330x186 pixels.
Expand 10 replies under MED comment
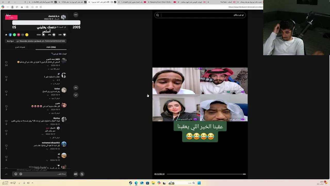click(x=54, y=69)
